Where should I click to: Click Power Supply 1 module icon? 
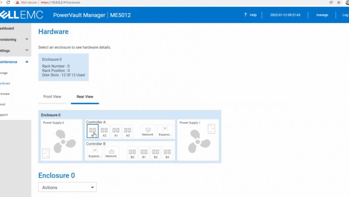[211, 129]
